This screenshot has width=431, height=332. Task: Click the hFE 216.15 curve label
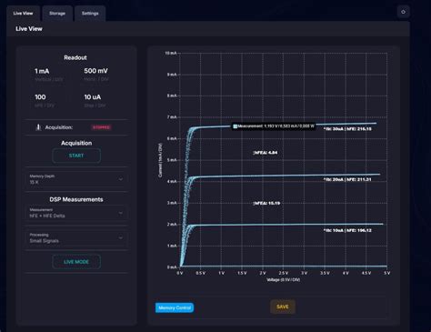(x=347, y=129)
